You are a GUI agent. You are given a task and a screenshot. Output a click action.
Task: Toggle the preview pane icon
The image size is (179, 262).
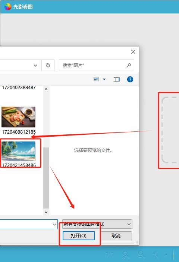(117, 79)
